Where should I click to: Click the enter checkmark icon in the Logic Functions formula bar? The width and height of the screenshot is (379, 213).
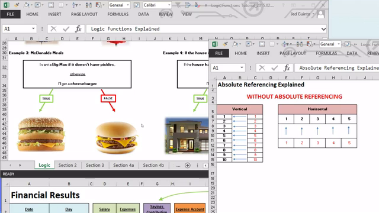[66, 29]
